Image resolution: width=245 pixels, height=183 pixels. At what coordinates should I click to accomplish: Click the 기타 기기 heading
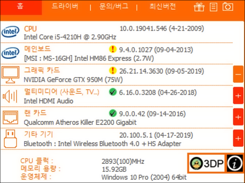(39, 134)
